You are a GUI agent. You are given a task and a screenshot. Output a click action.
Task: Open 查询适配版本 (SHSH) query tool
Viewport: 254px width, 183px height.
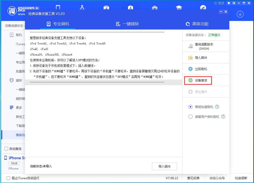click(x=191, y=46)
